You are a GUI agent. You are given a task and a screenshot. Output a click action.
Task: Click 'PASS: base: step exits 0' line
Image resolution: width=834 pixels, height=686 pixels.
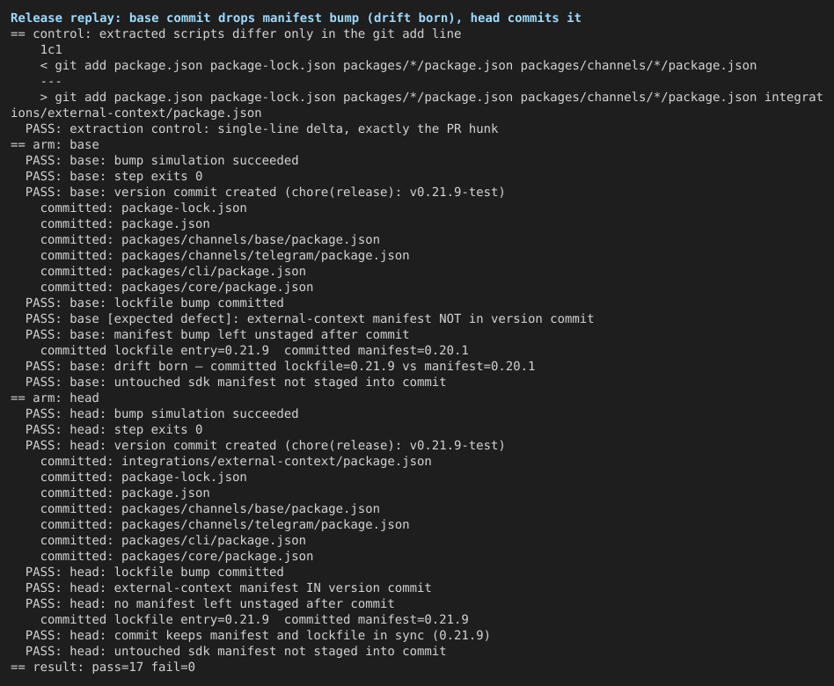[x=113, y=176]
